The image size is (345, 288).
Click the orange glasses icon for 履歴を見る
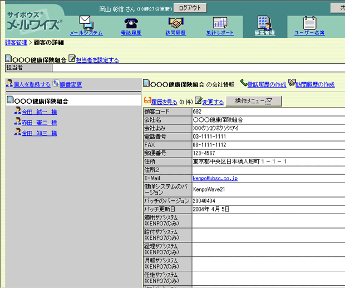click(147, 100)
